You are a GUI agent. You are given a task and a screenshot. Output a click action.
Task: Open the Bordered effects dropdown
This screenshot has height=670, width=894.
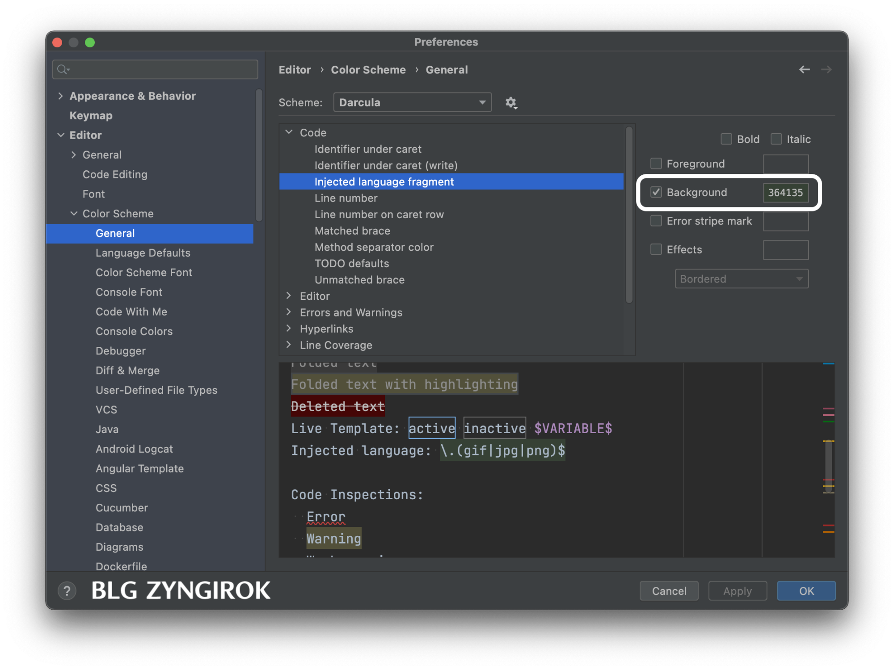741,279
